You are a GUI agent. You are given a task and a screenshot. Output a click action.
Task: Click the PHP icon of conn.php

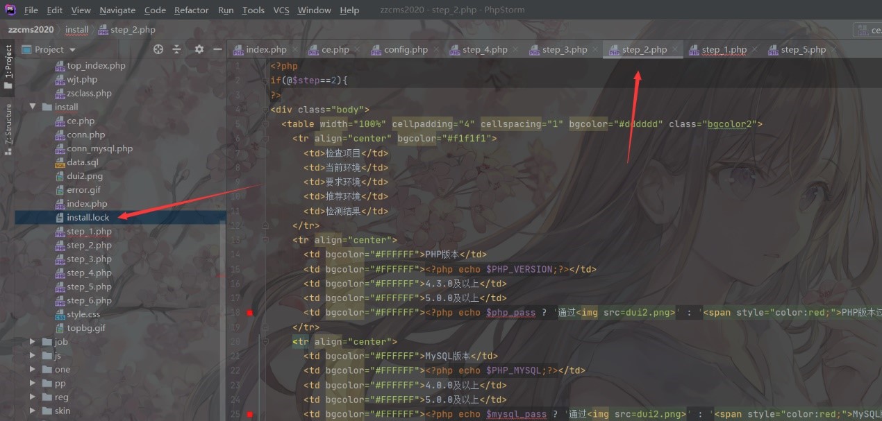tap(60, 135)
